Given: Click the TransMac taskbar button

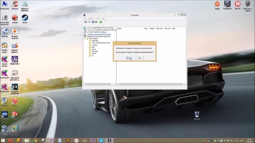Looking at the screenshot, I should tap(109, 140).
